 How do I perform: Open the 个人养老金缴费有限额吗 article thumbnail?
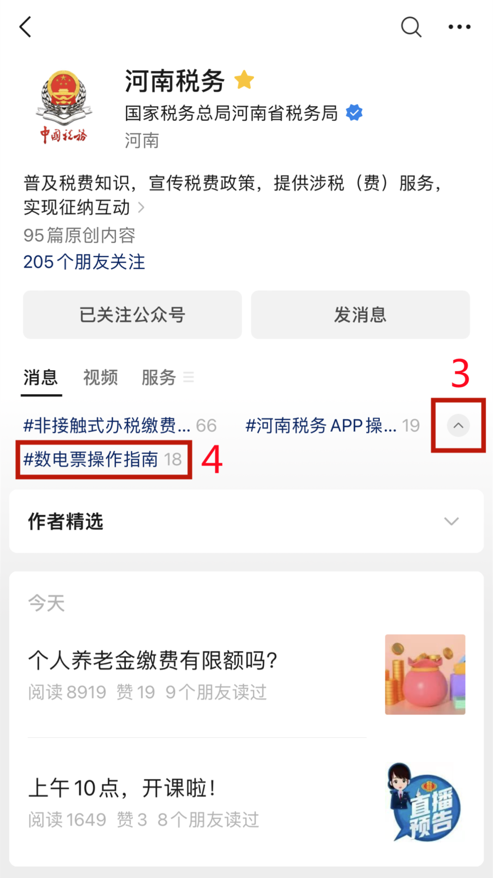tap(425, 674)
